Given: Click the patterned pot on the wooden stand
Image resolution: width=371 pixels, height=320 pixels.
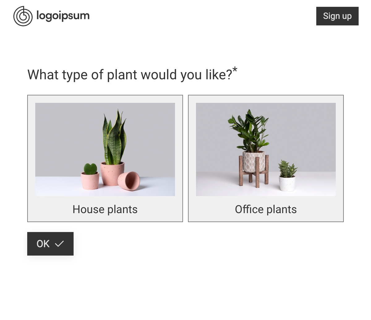Looking at the screenshot, I should 254,161.
